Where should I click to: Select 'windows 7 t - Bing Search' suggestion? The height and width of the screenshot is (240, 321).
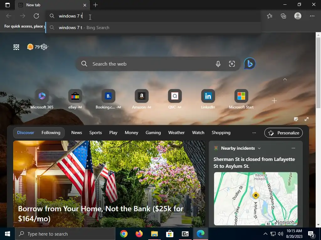pos(153,27)
